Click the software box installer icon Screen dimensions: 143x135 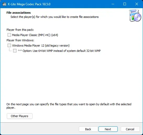coord(135,16)
